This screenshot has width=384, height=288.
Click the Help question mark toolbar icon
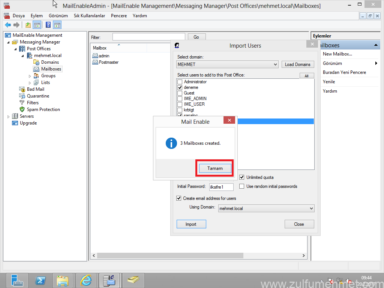coord(48,25)
